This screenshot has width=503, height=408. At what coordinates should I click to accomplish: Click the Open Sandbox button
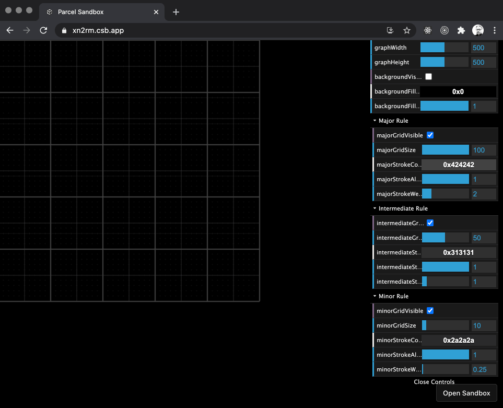466,393
